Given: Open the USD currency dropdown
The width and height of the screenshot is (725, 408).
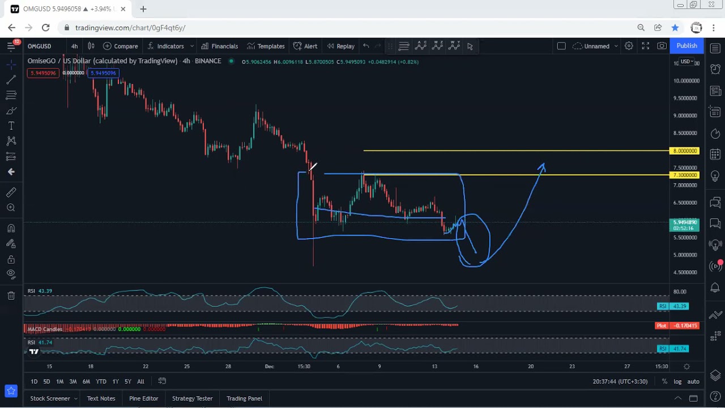Looking at the screenshot, I should click(686, 61).
